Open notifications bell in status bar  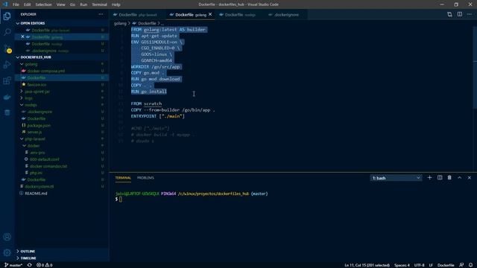click(x=470, y=265)
